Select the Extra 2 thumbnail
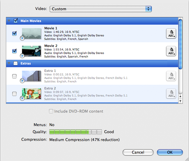Screen dimensions: 189x161 click(31, 93)
